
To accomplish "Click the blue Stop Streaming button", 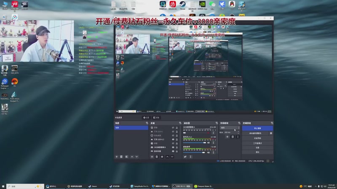I will pyautogui.click(x=257, y=128).
